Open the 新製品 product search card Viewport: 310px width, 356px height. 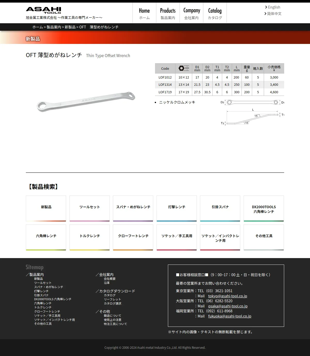pos(46,208)
